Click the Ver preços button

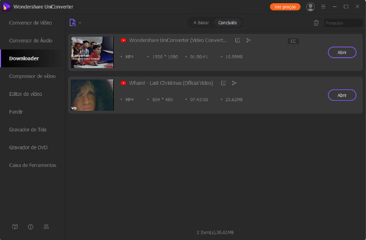point(285,7)
